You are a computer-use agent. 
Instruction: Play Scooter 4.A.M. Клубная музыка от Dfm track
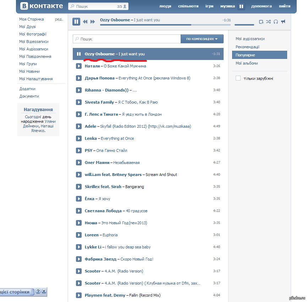79,283
